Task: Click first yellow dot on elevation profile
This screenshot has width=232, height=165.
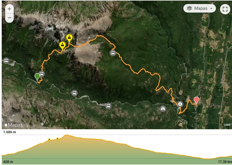Action: pos(49,140)
